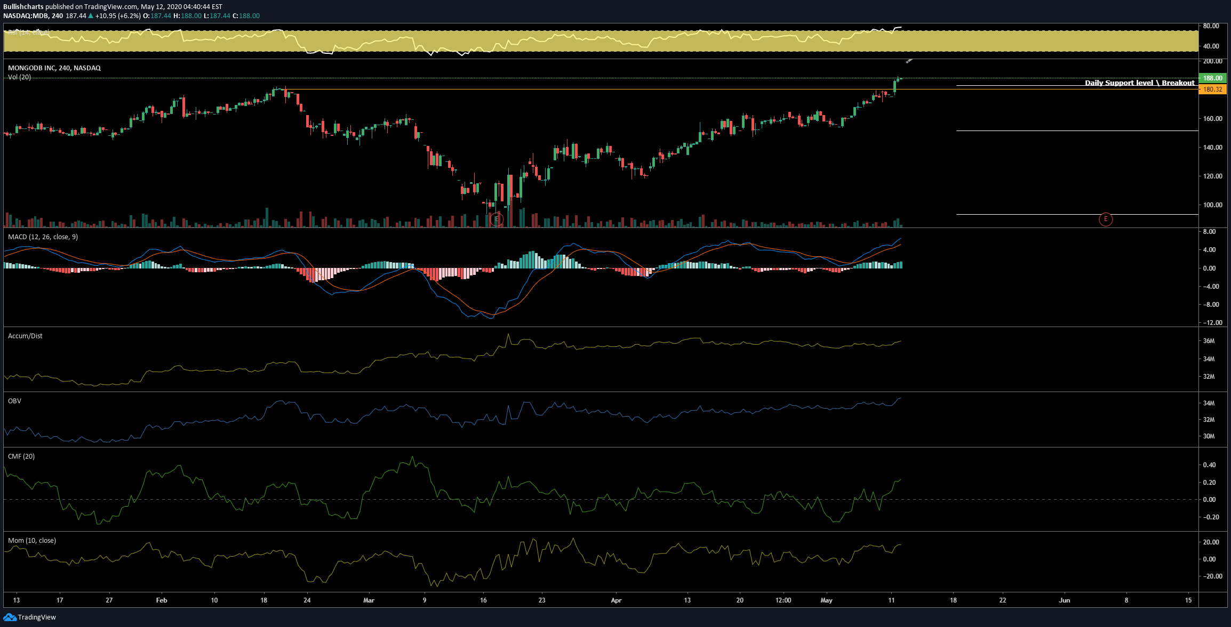Click the faint RSI label in top pane
1231x627 pixels.
click(28, 32)
